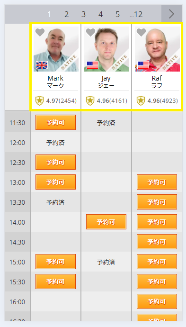The height and width of the screenshot is (327, 186).
Task: Click the star badge next to Jay's 4.96 rating
Action: 90,101
